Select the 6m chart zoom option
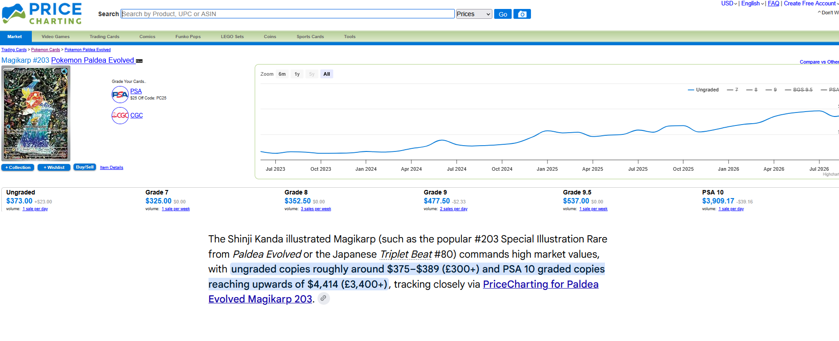Viewport: 839px width, 341px height. (x=282, y=74)
